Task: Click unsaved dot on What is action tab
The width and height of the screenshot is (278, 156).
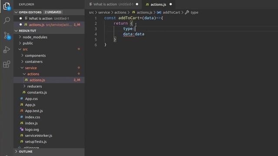Action: pos(137,4)
